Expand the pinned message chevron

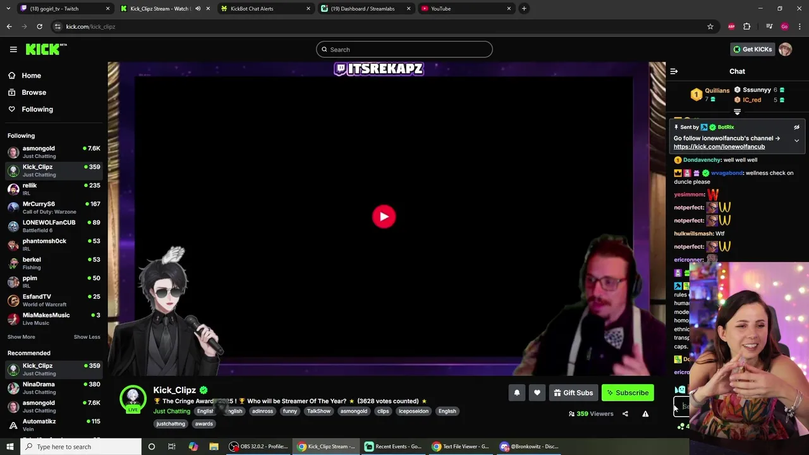[796, 140]
